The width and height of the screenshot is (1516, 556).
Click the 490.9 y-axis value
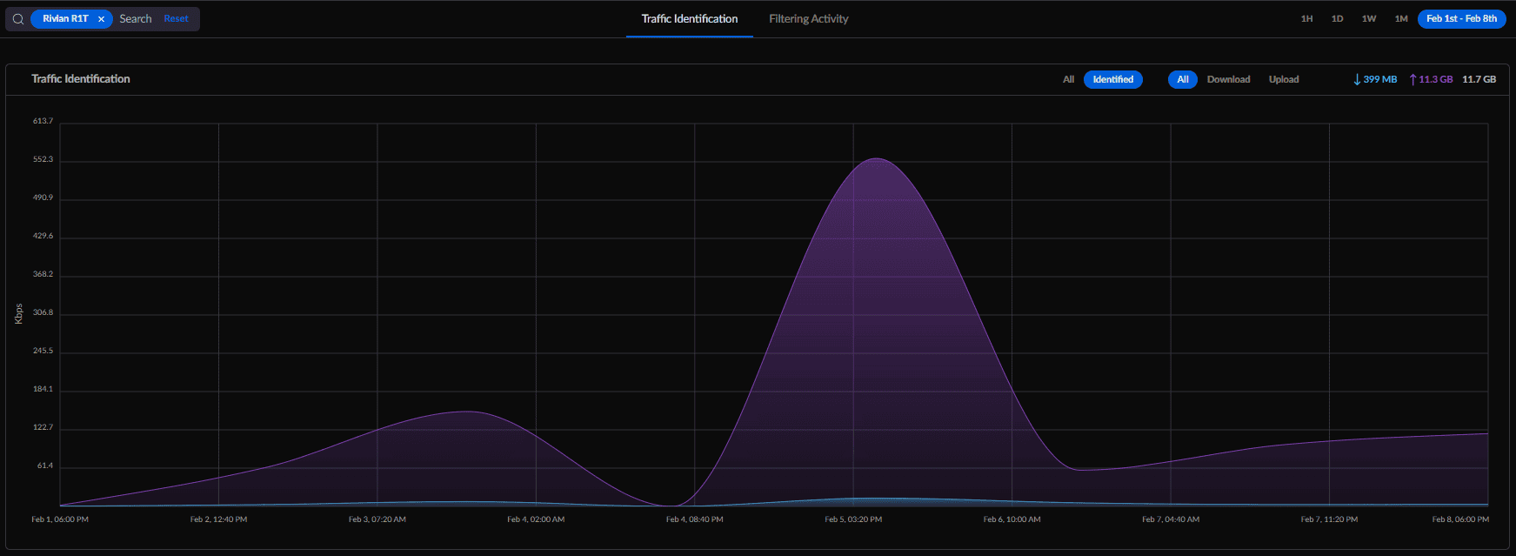pos(43,198)
